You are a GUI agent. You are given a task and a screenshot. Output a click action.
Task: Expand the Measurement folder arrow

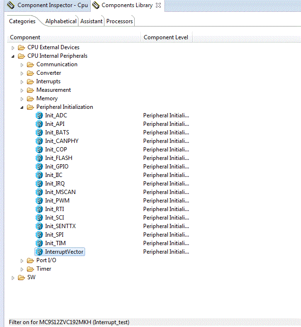pyautogui.click(x=22, y=90)
